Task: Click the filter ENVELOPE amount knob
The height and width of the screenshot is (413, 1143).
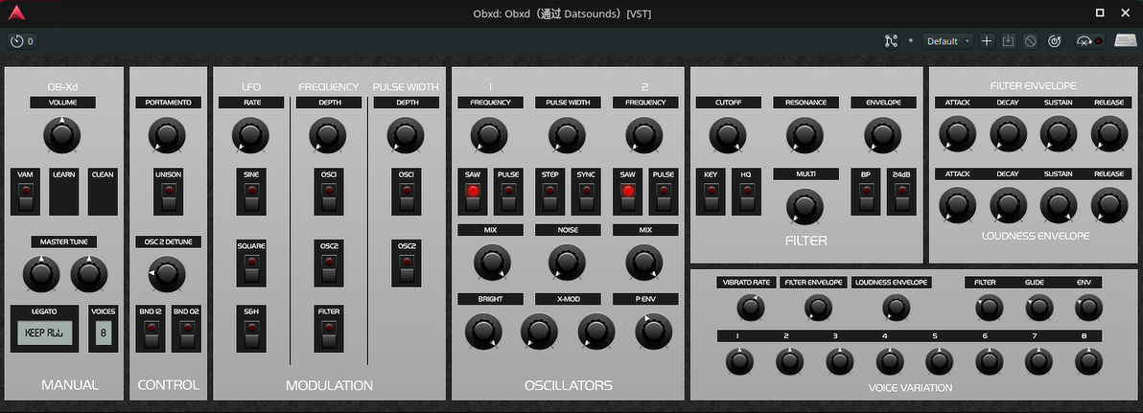Action: (883, 135)
